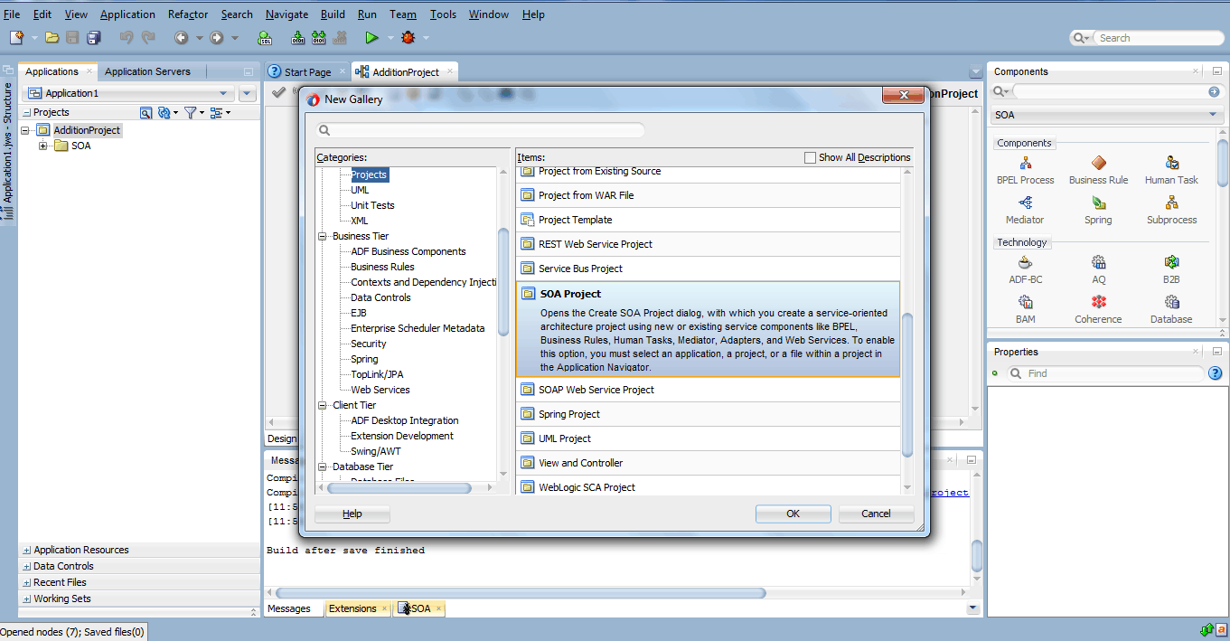Open the File menu

(x=12, y=14)
